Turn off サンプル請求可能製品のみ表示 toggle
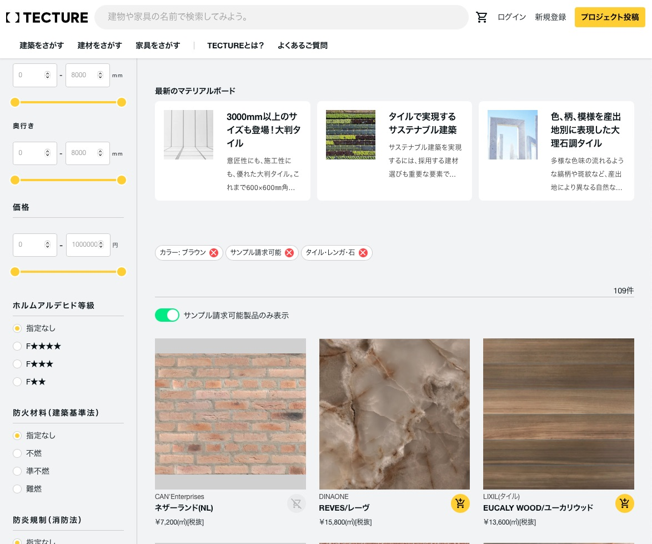Image resolution: width=652 pixels, height=544 pixels. 167,315
